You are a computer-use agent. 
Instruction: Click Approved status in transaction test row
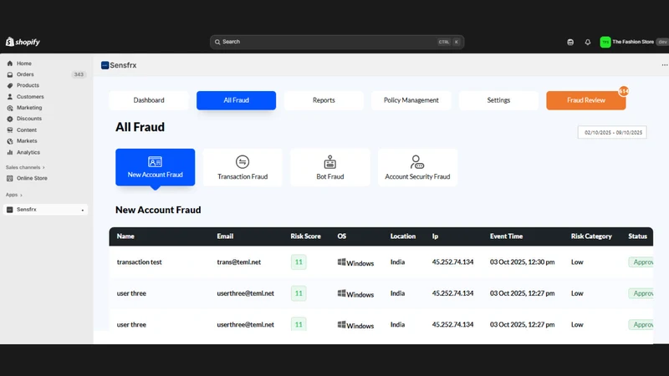click(641, 262)
